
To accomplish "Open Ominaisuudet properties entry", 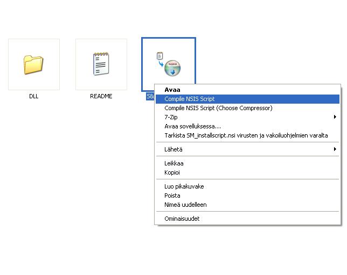I will point(247,219).
